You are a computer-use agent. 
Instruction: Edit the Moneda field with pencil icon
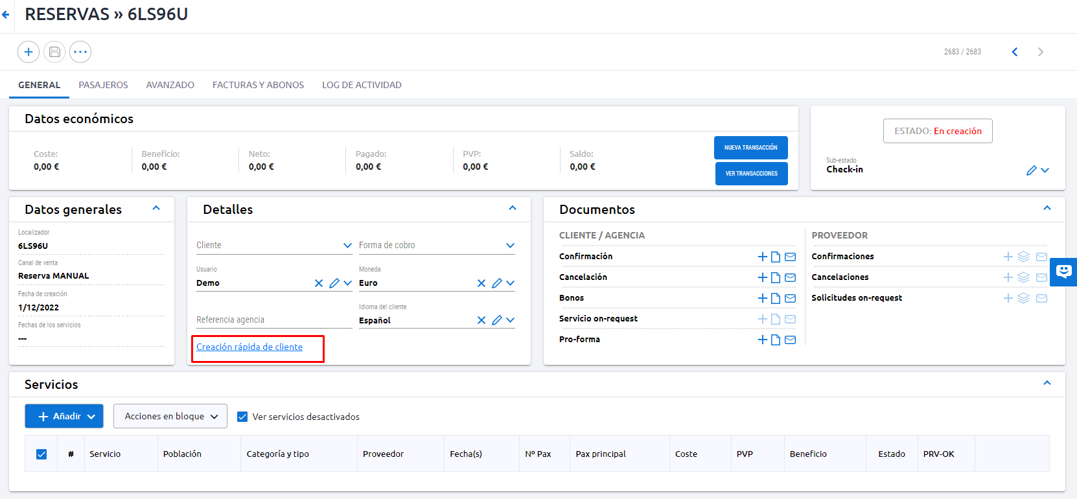(497, 283)
